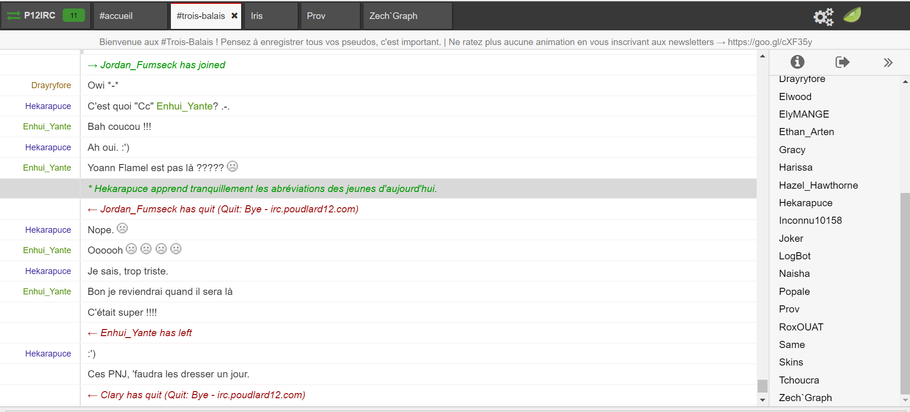Click the P12IRC network arrows icon
Image resolution: width=910 pixels, height=412 pixels.
(x=14, y=16)
